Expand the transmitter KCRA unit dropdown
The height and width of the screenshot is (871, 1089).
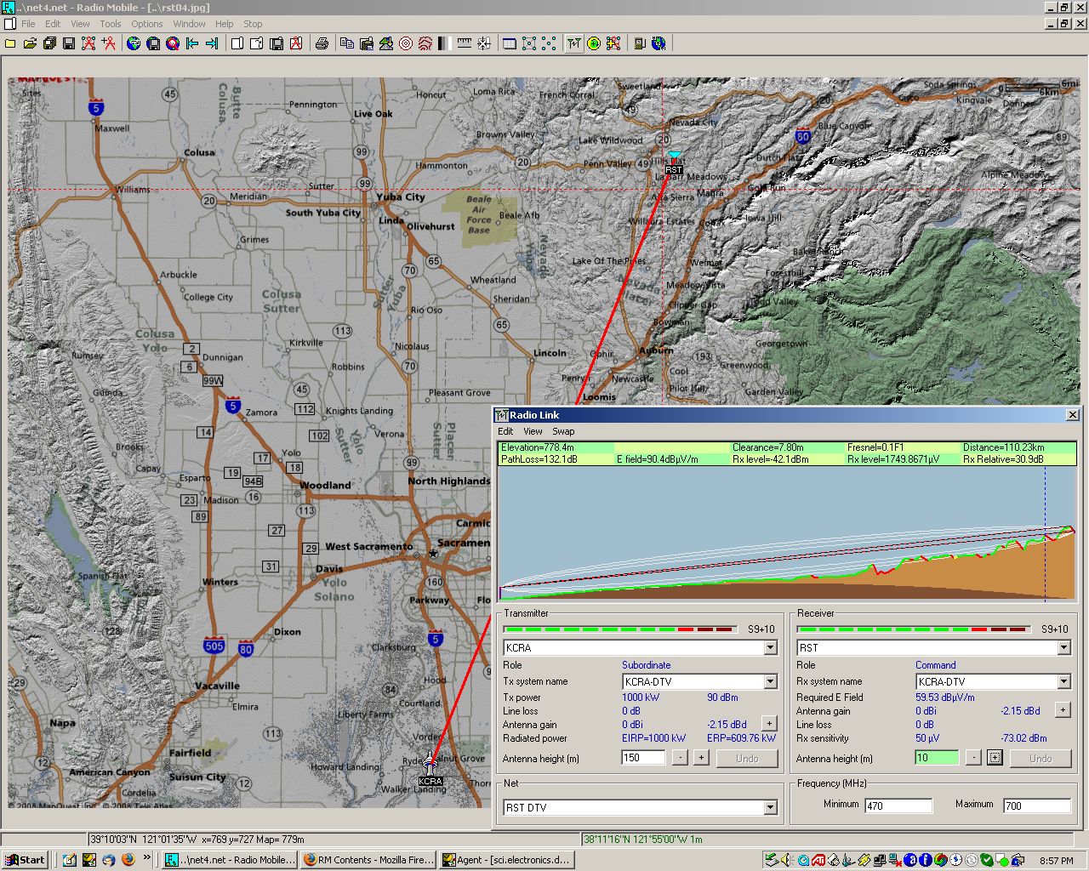(770, 648)
